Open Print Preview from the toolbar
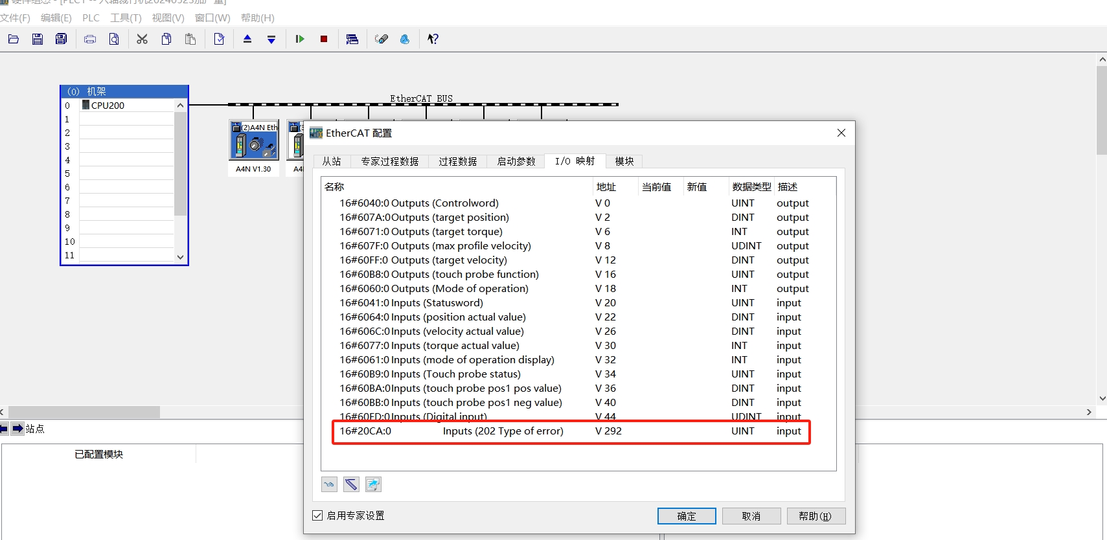The width and height of the screenshot is (1107, 540). [114, 39]
